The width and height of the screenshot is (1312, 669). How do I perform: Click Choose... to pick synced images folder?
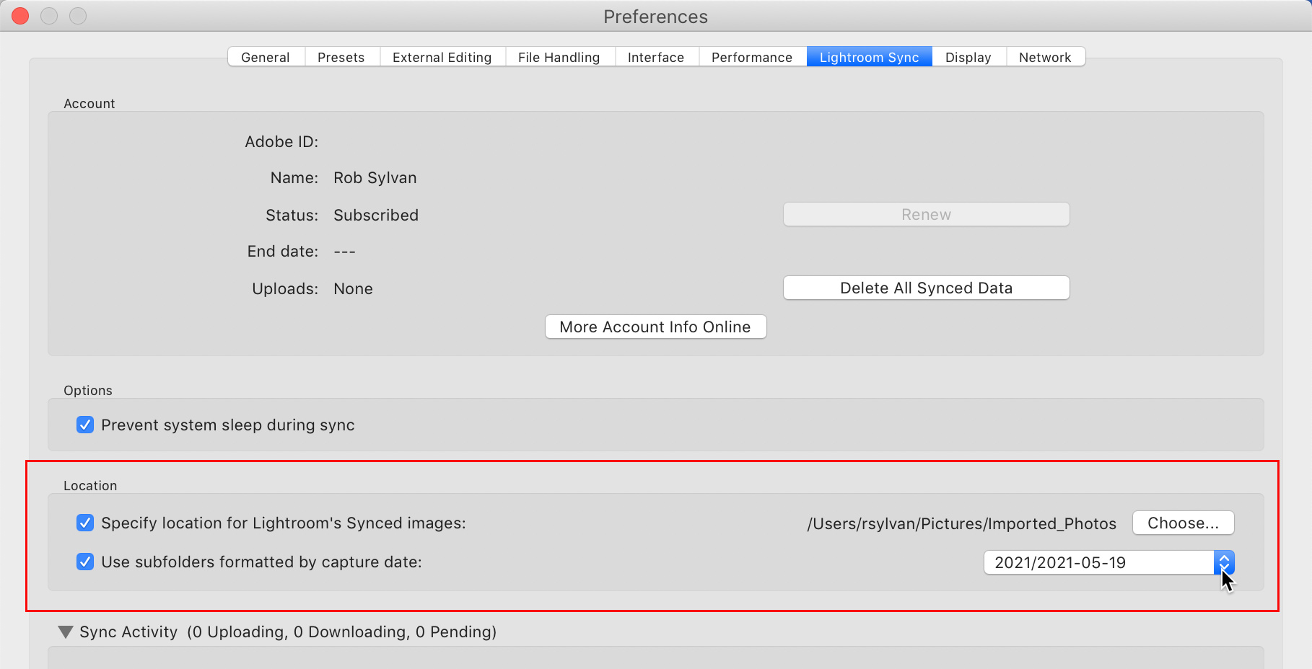[x=1183, y=523]
